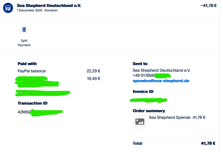Click the Order summary heading
The image size is (223, 152).
coord(149,111)
